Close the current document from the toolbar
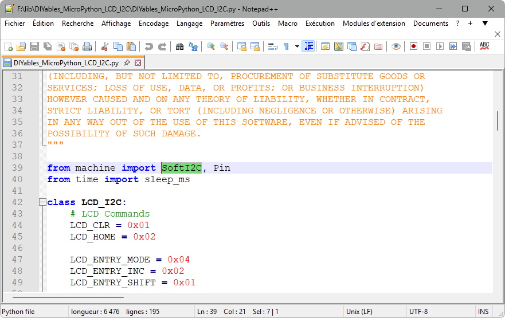This screenshot has width=505, height=318. (61, 46)
